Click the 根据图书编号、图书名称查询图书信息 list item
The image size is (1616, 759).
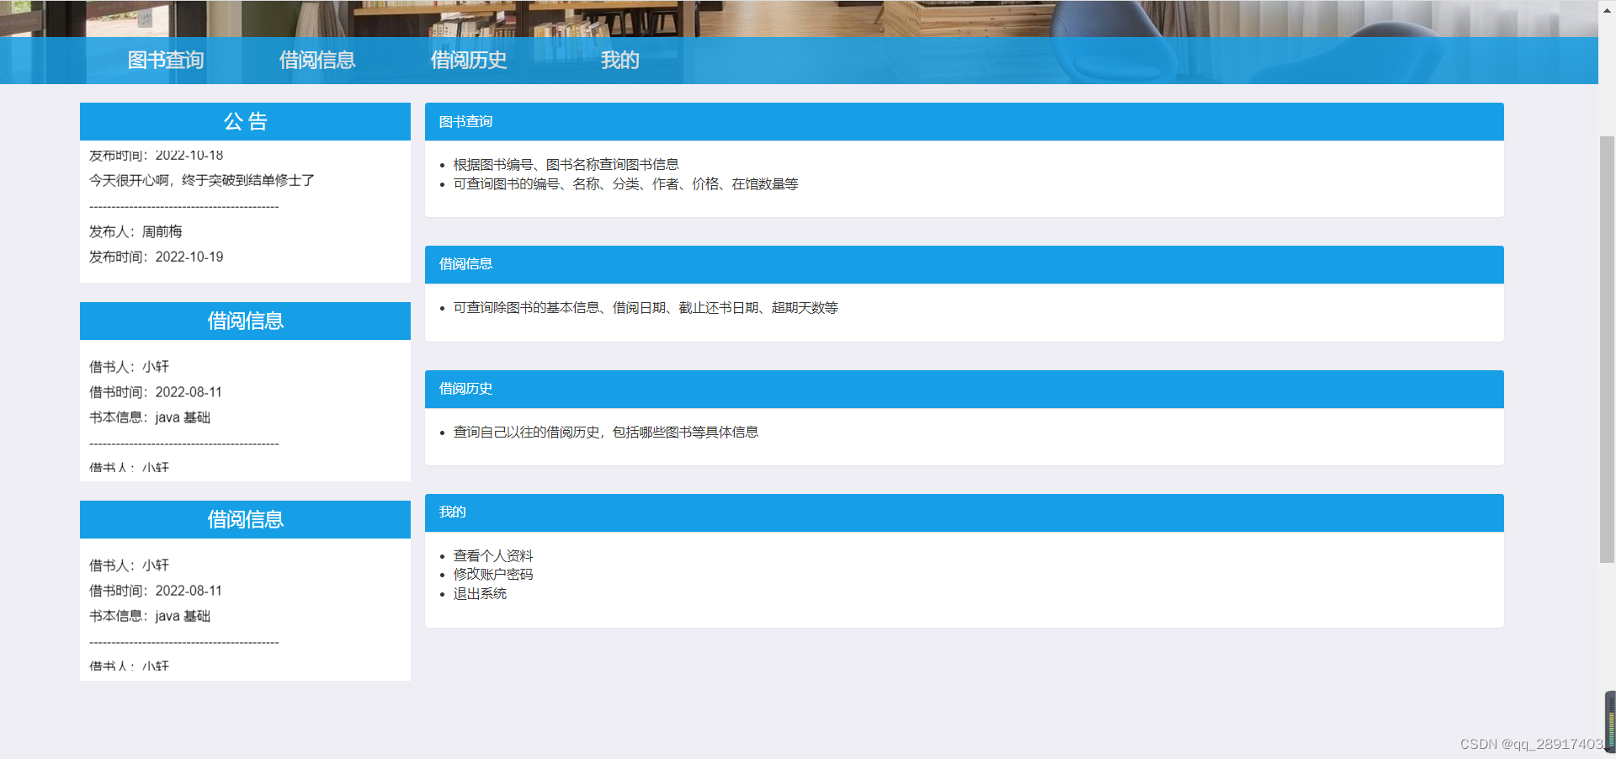[566, 163]
